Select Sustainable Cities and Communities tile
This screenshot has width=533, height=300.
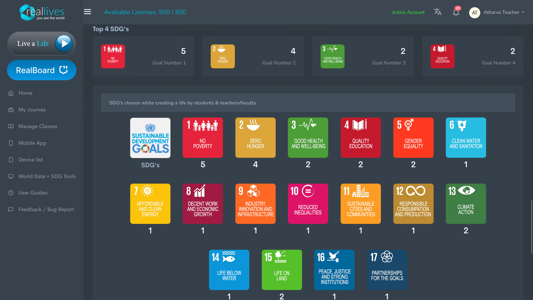pyautogui.click(x=361, y=204)
